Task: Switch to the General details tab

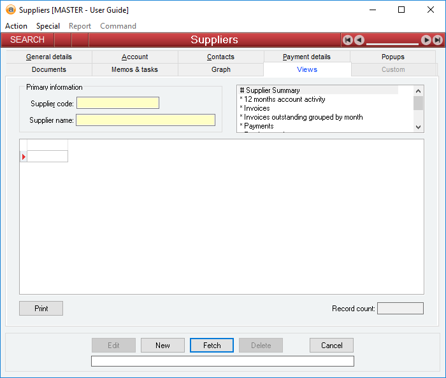Action: 49,57
